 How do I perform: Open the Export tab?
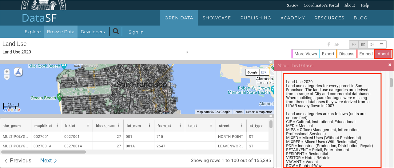(328, 54)
